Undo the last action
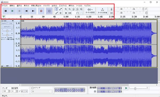 77,13
